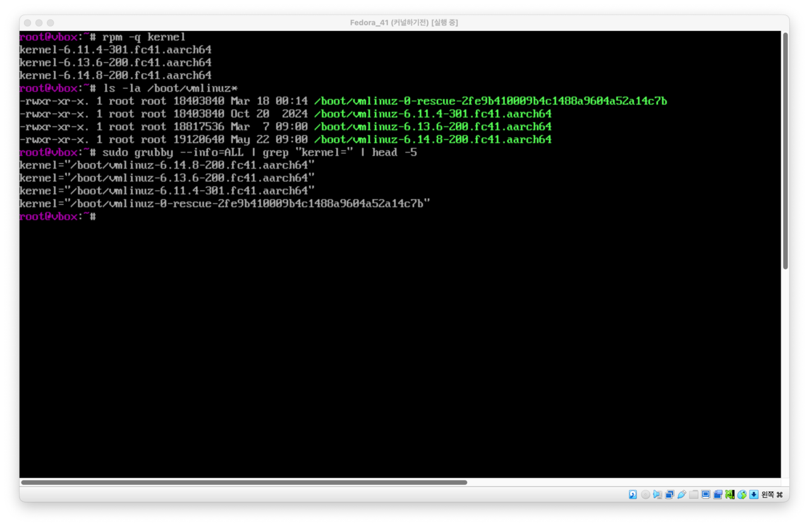Click the vertical scrollbar thumb on right edge
Screen dimensions: 809x526
[x=785, y=150]
